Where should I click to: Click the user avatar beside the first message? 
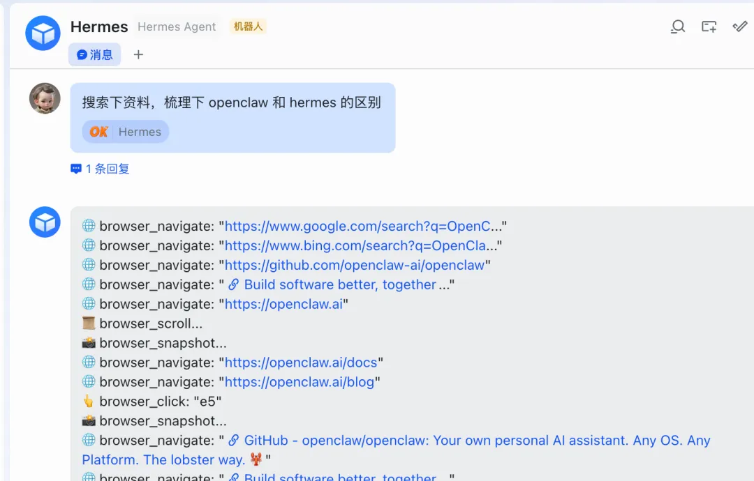click(45, 98)
